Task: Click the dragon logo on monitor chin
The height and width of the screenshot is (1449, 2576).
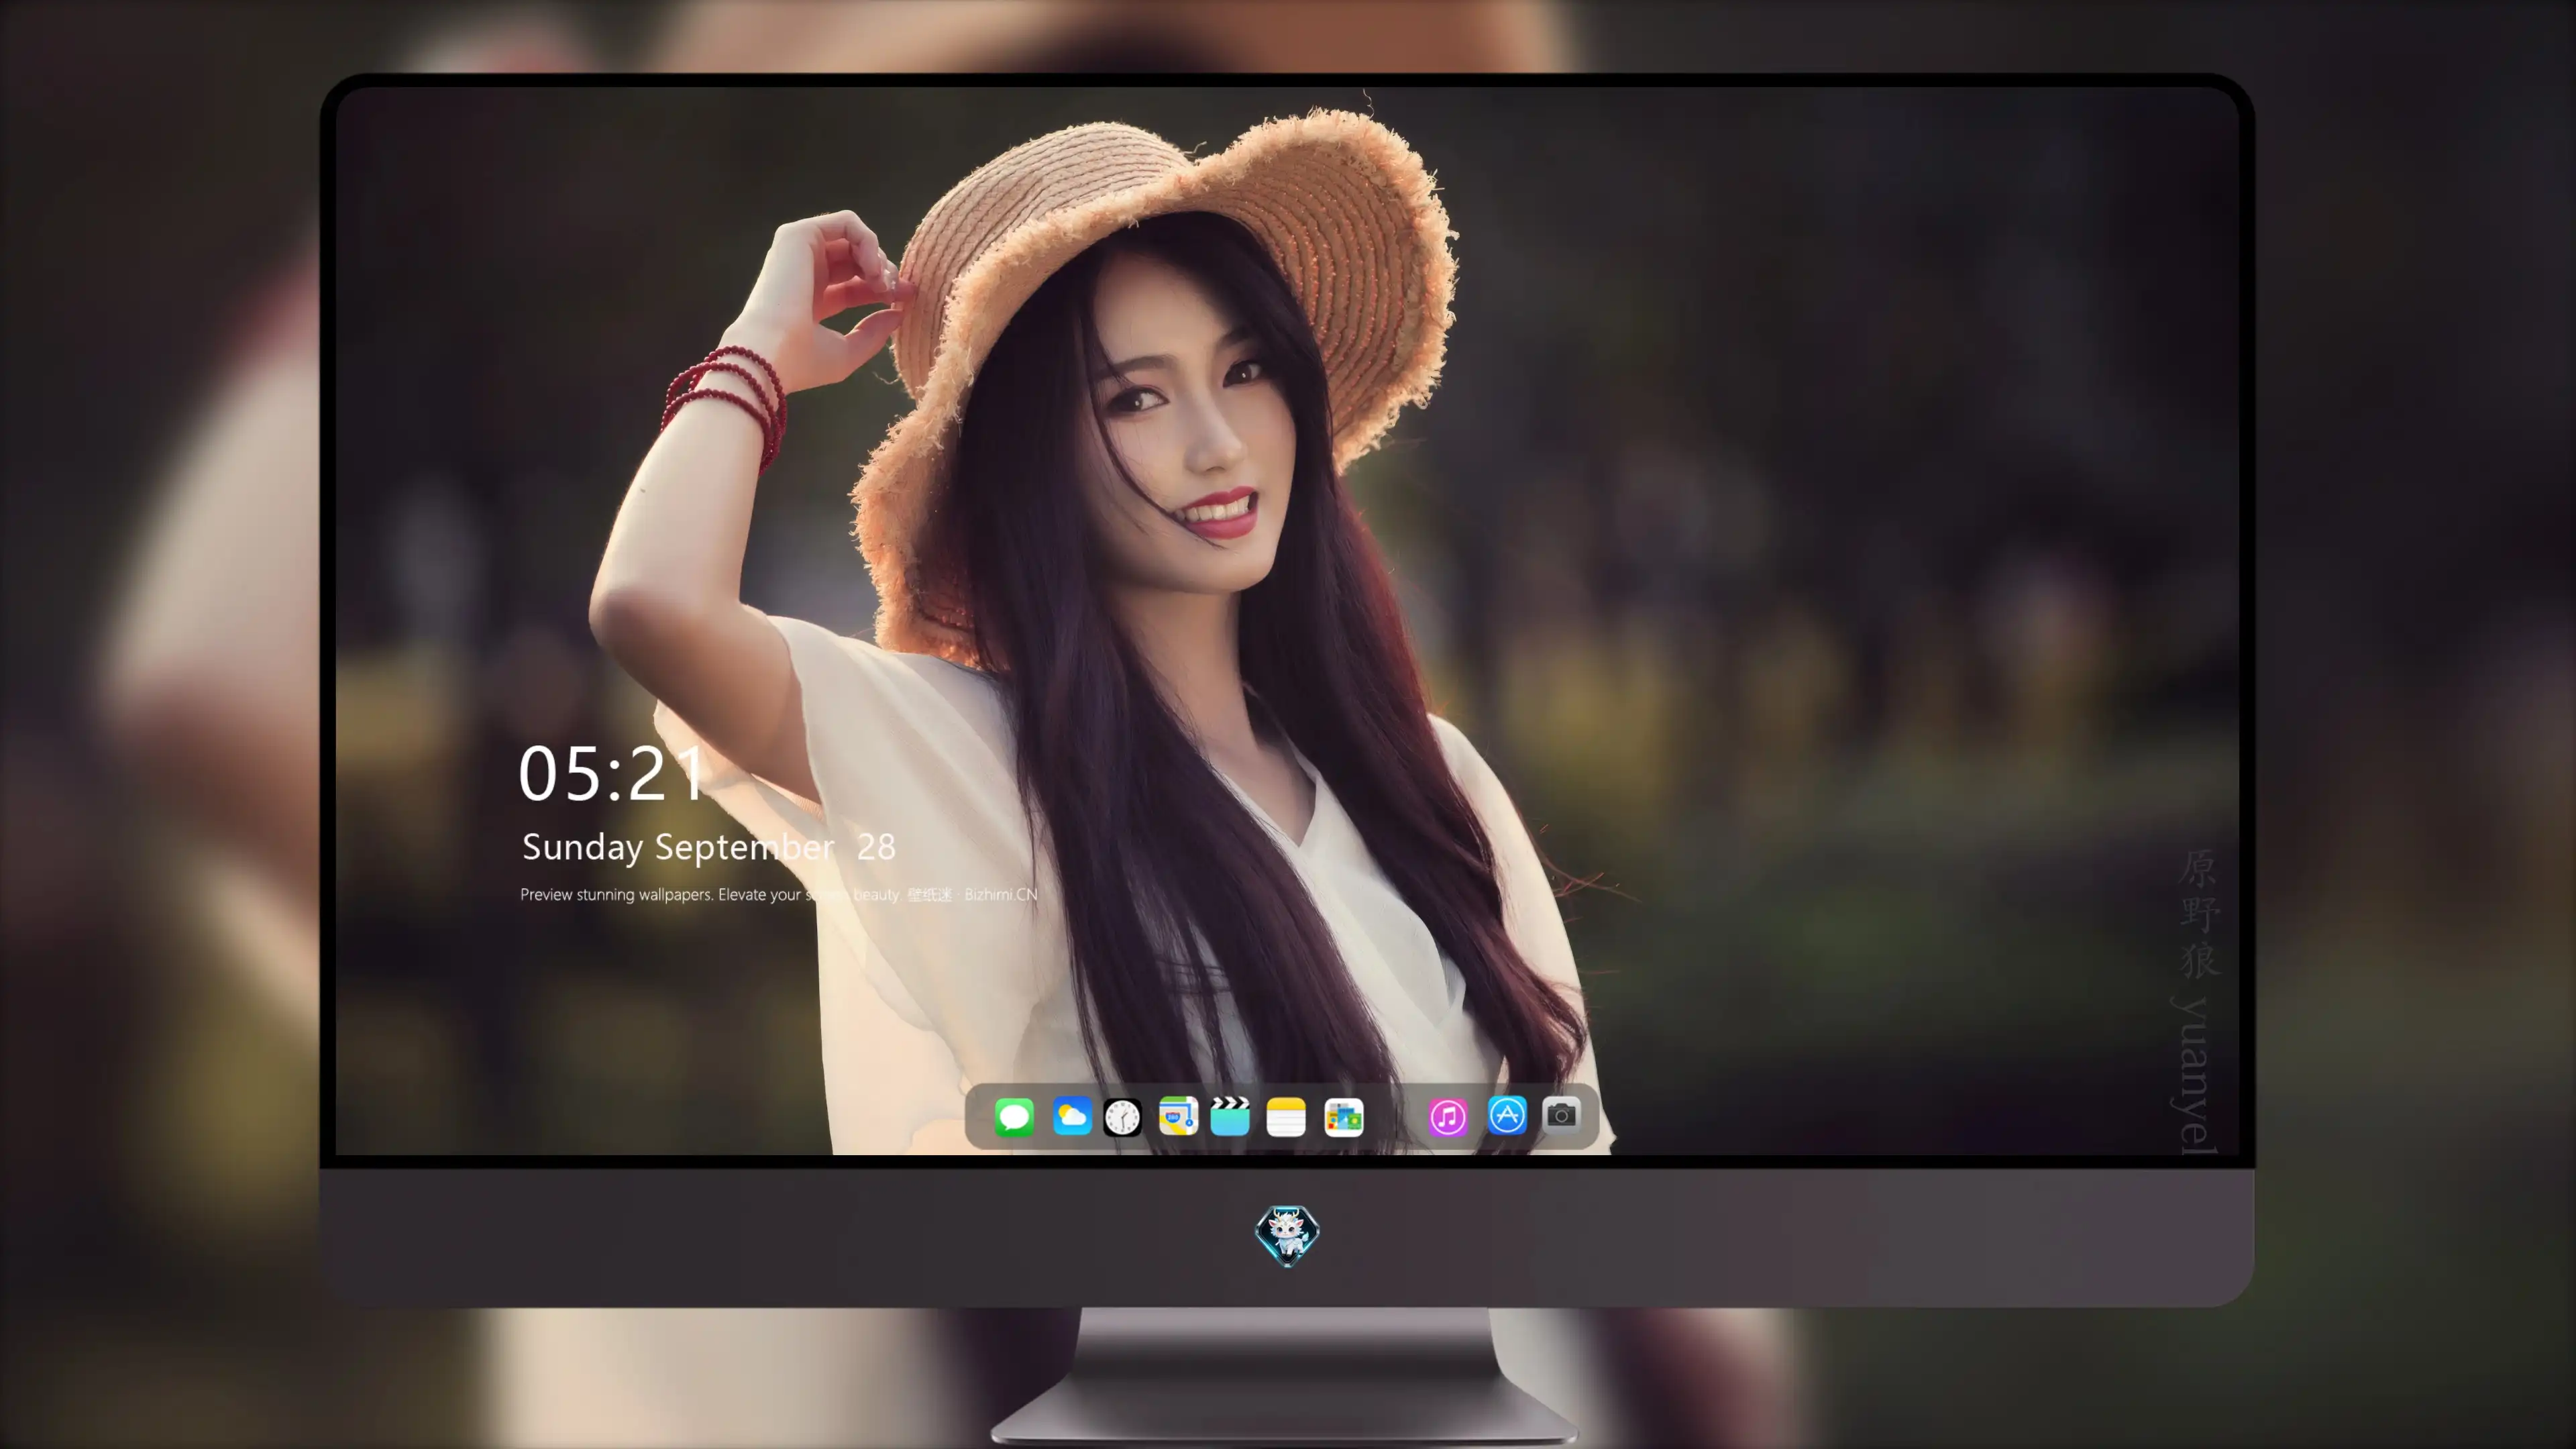Action: point(1287,1236)
